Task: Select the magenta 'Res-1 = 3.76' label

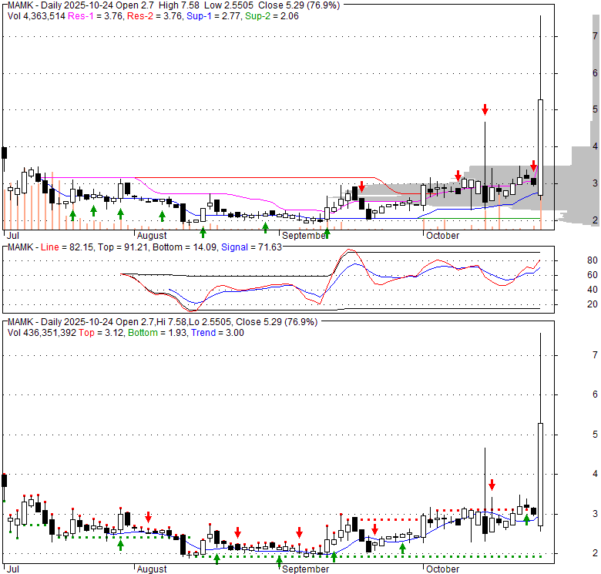Action: tap(96, 16)
